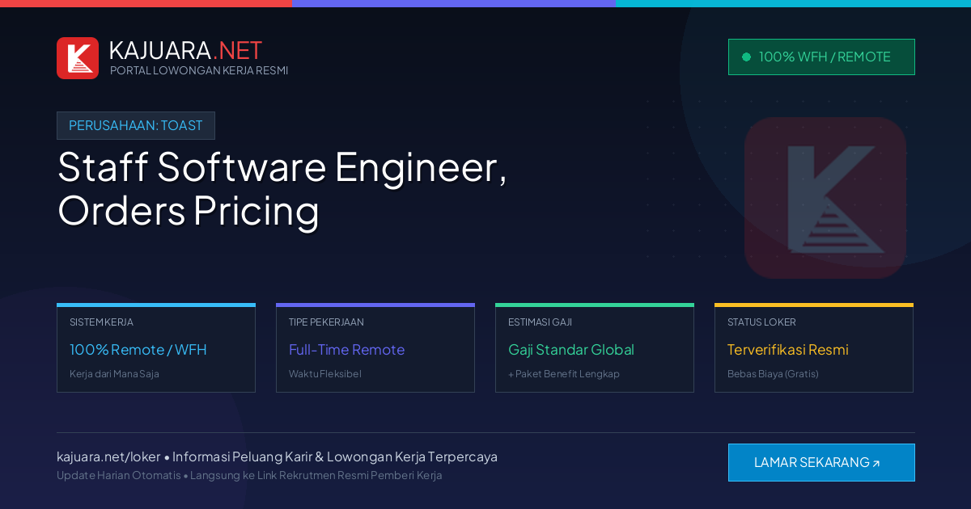
Task: Click Terverifikasi Resmi status text
Action: tap(787, 350)
